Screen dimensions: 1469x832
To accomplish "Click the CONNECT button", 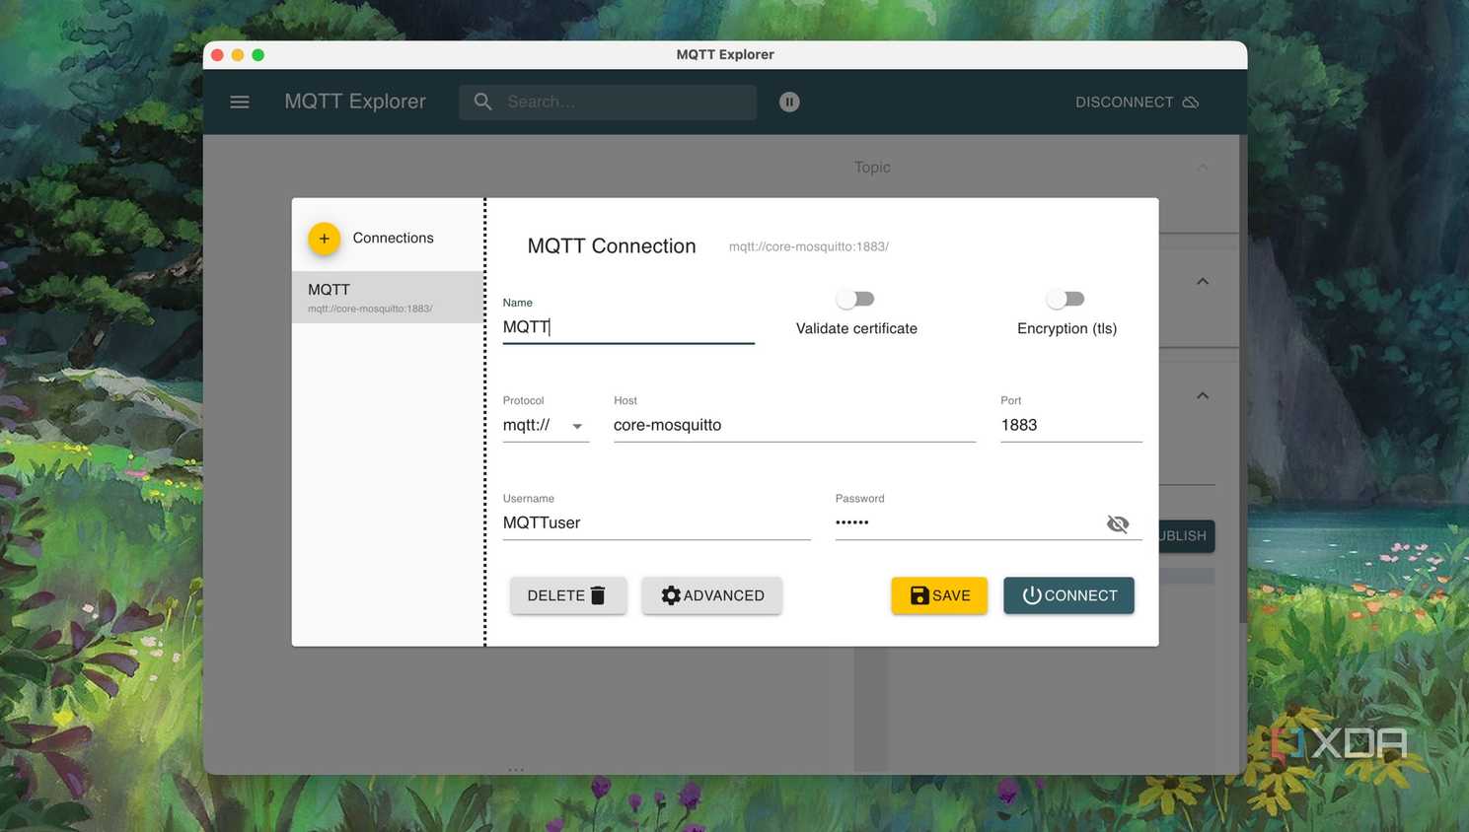I will click(1068, 595).
